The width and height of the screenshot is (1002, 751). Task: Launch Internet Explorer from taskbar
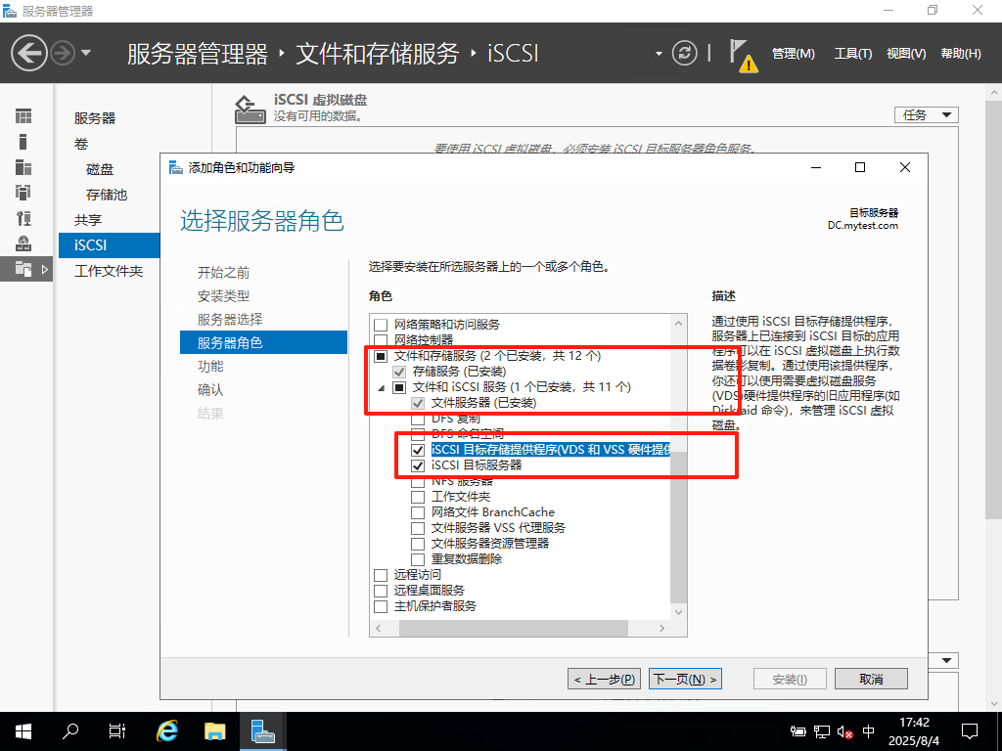pos(166,731)
